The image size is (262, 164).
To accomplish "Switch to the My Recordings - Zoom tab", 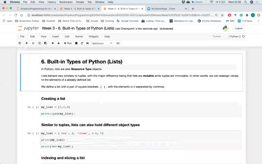I will (167, 9).
